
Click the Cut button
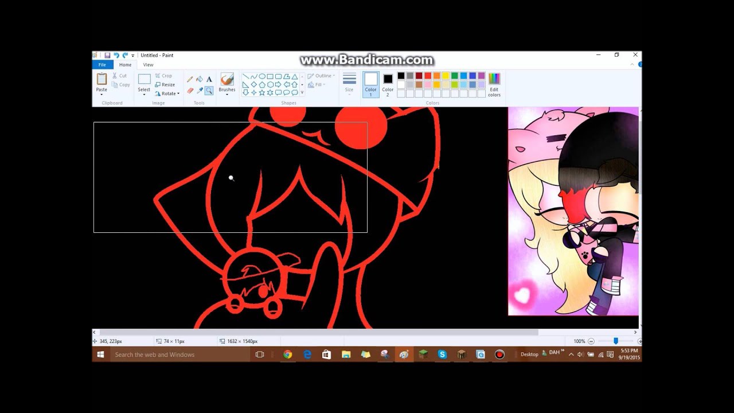119,76
